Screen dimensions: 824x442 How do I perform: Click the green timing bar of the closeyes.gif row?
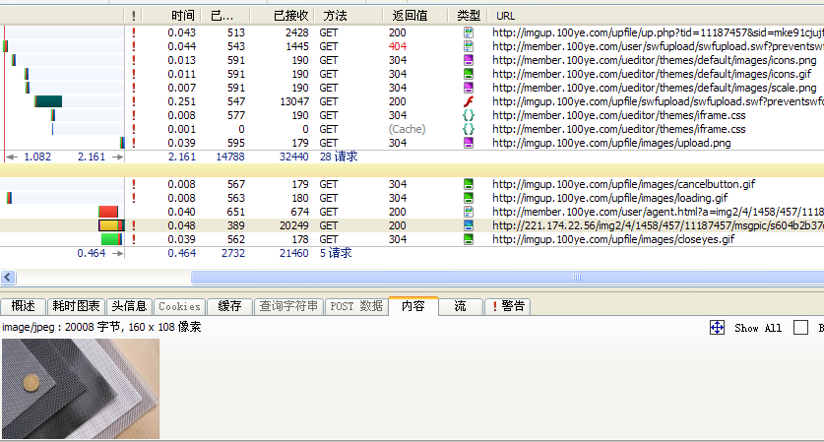coord(112,239)
